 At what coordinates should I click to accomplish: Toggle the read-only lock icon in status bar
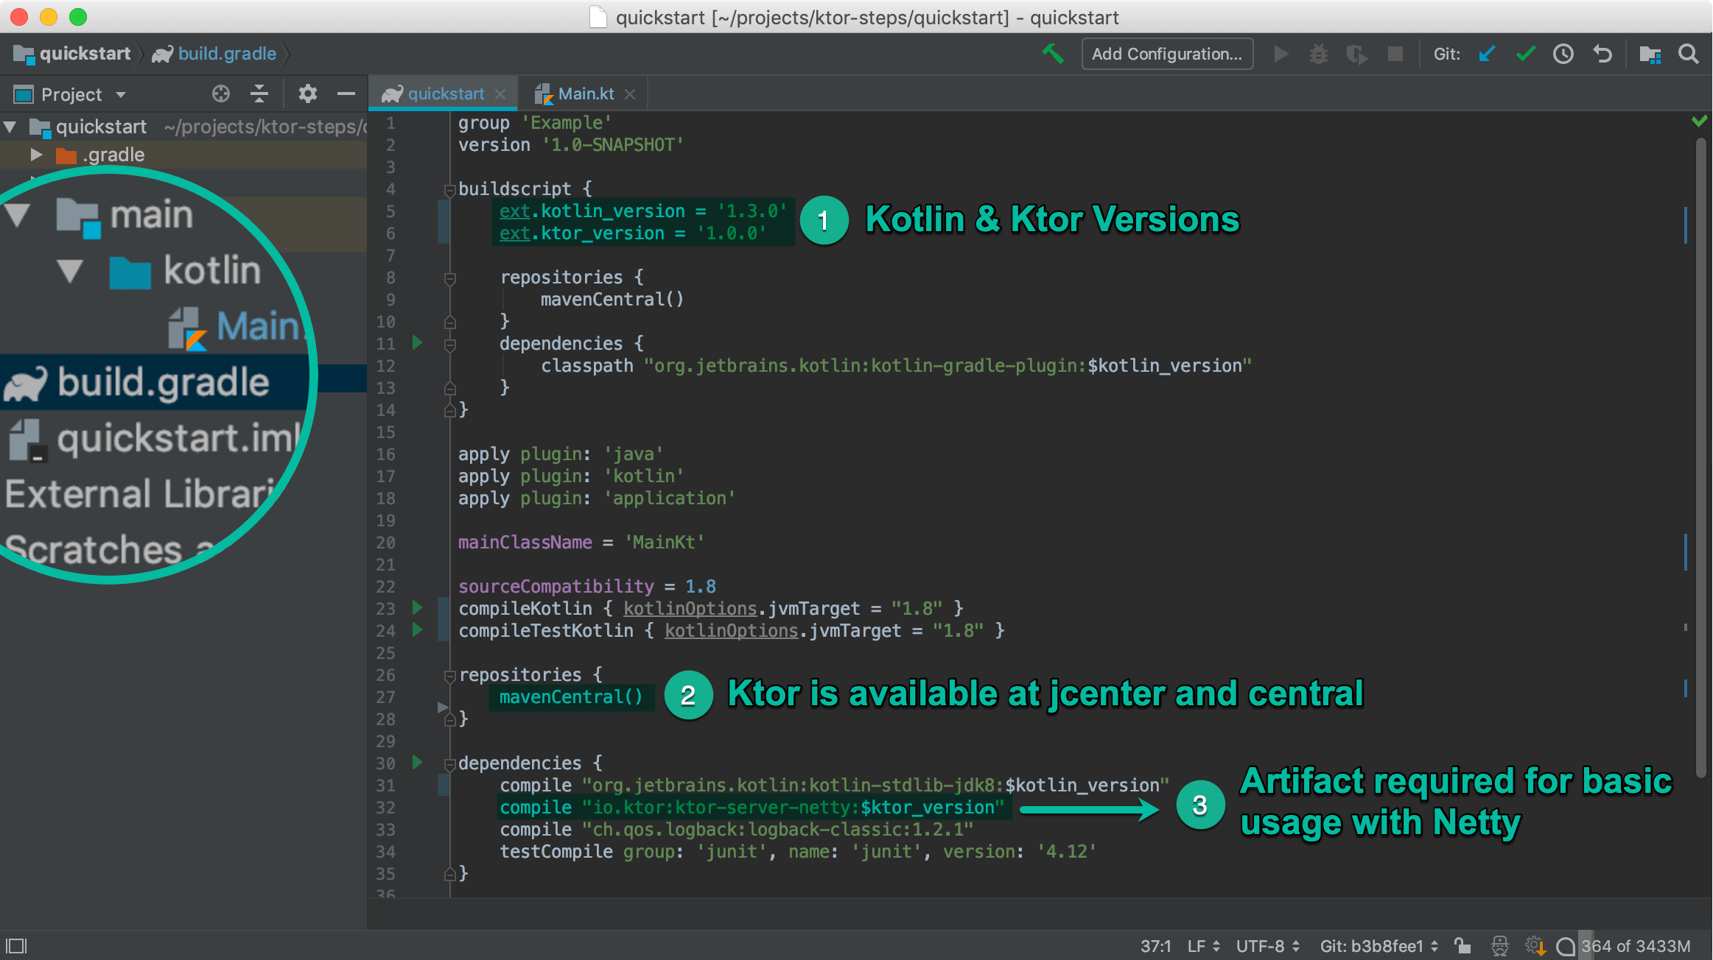(1462, 946)
